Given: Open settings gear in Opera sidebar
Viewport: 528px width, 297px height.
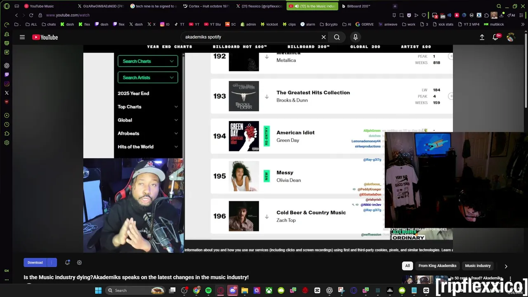Looking at the screenshot, I should [x=7, y=143].
